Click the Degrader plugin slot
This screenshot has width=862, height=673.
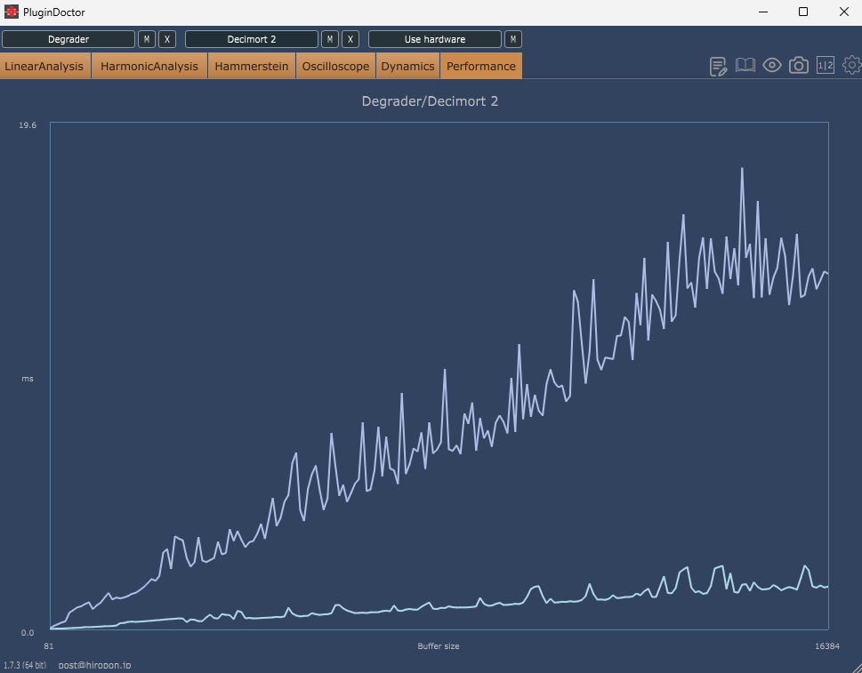click(68, 39)
